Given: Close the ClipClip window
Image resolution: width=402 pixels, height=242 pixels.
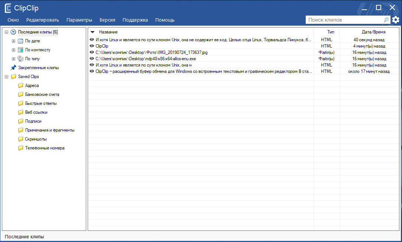Looking at the screenshot, I should pyautogui.click(x=392, y=8).
